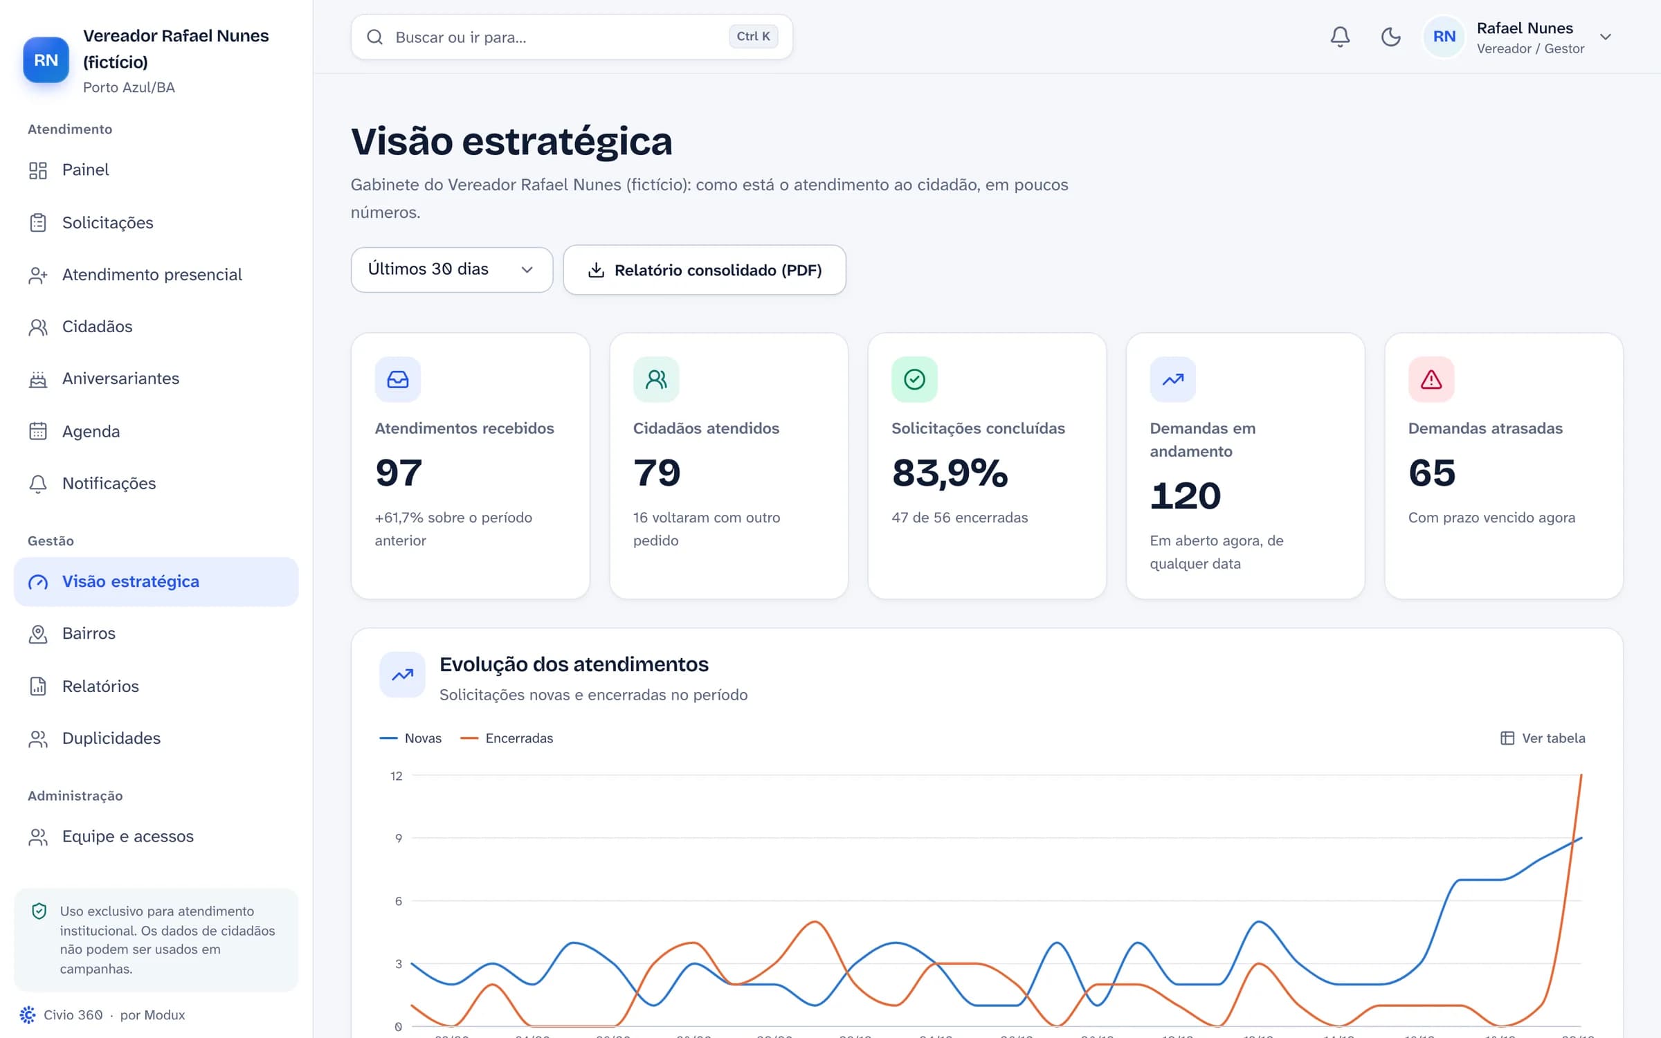This screenshot has height=1038, width=1661.
Task: Open the notifications bell in the header
Action: coord(1340,37)
